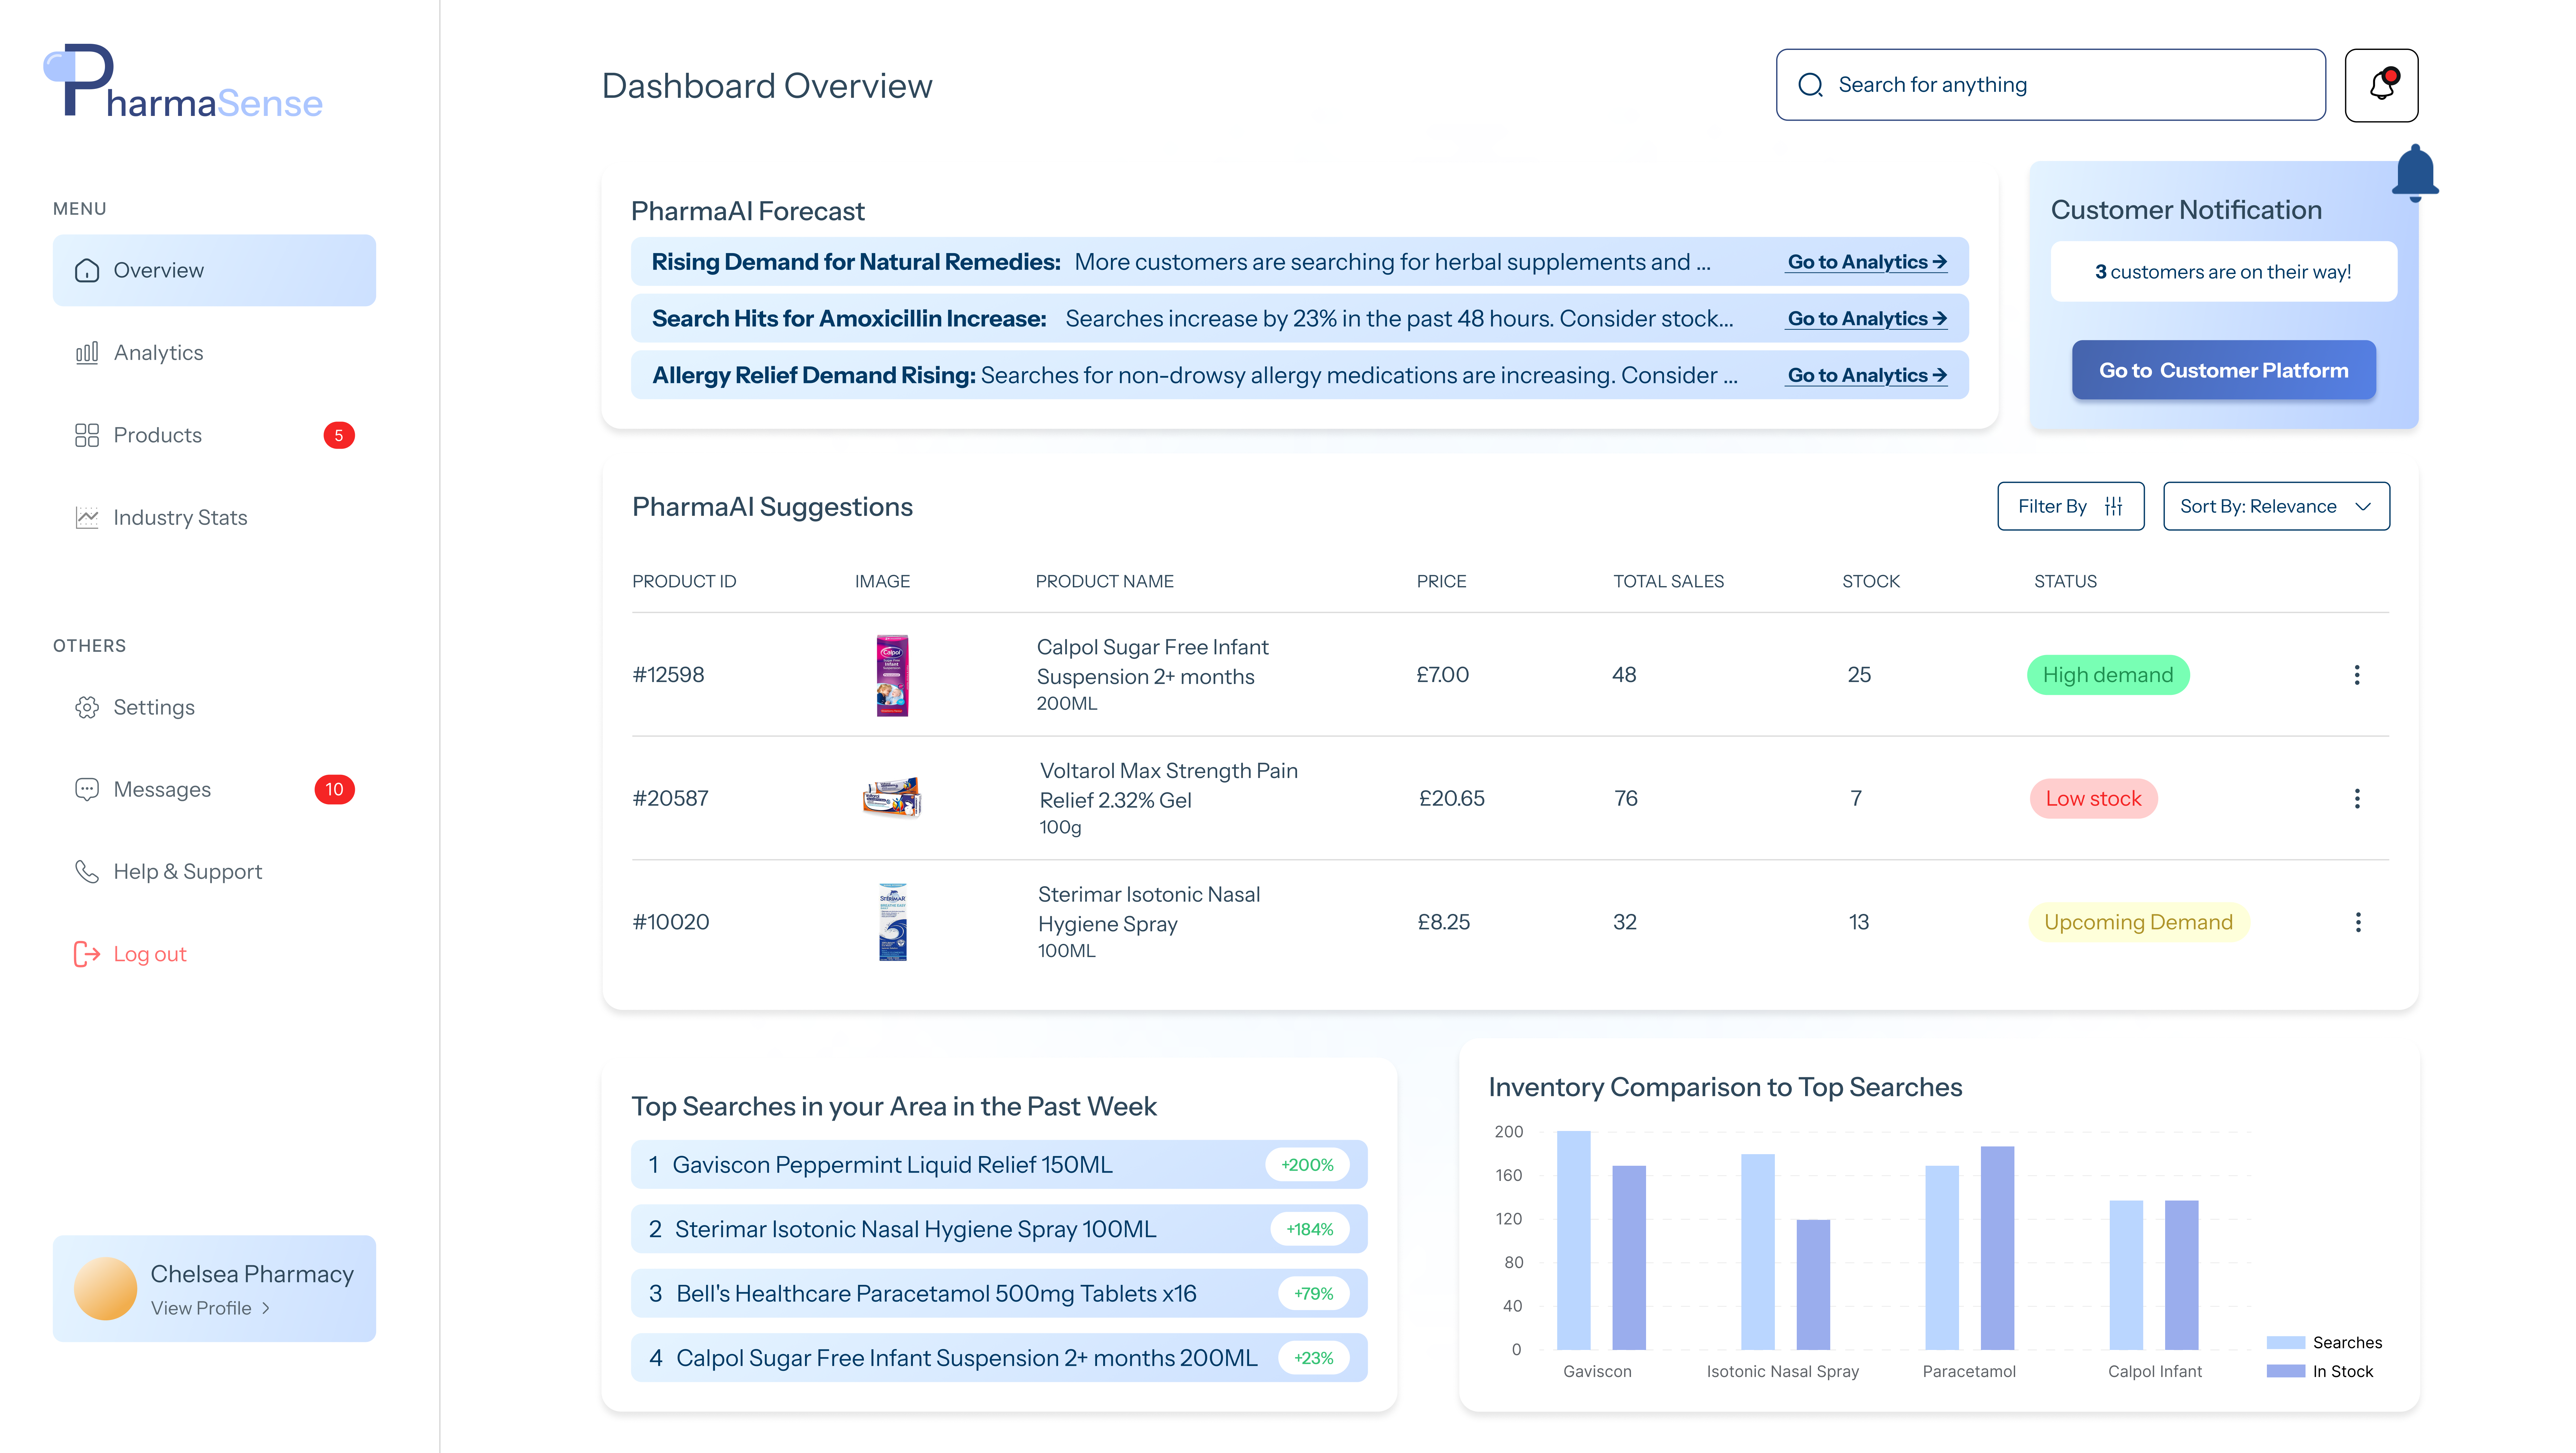This screenshot has height=1453, width=2576.
Task: Open more options for Calpol row #12598
Action: 2357,675
